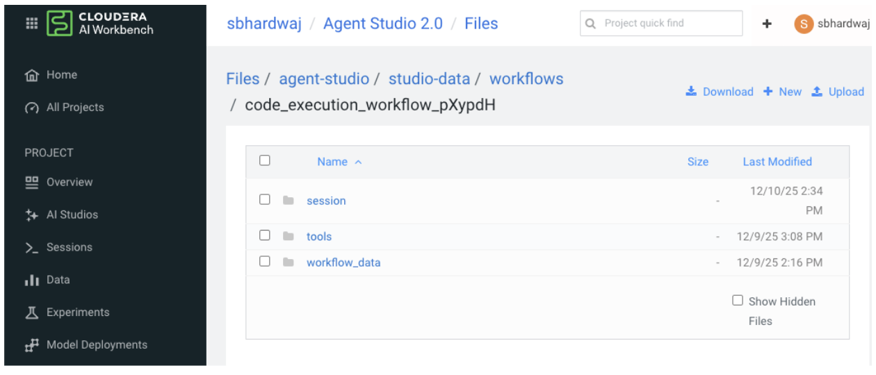Sort files by Last Modified column
876x375 pixels.
pyautogui.click(x=777, y=162)
